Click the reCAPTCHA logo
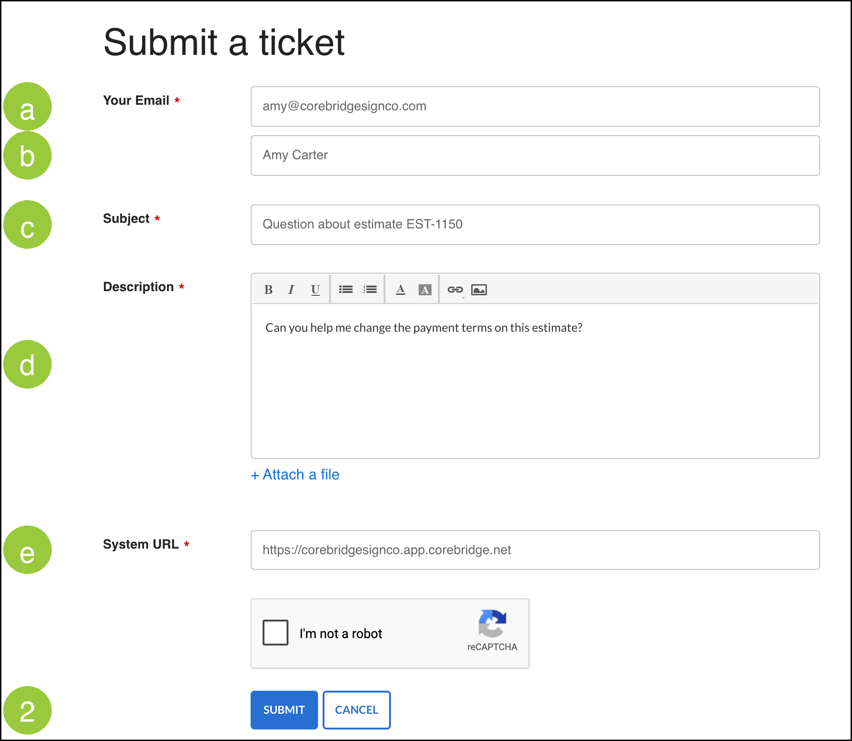Image resolution: width=852 pixels, height=741 pixels. click(492, 623)
